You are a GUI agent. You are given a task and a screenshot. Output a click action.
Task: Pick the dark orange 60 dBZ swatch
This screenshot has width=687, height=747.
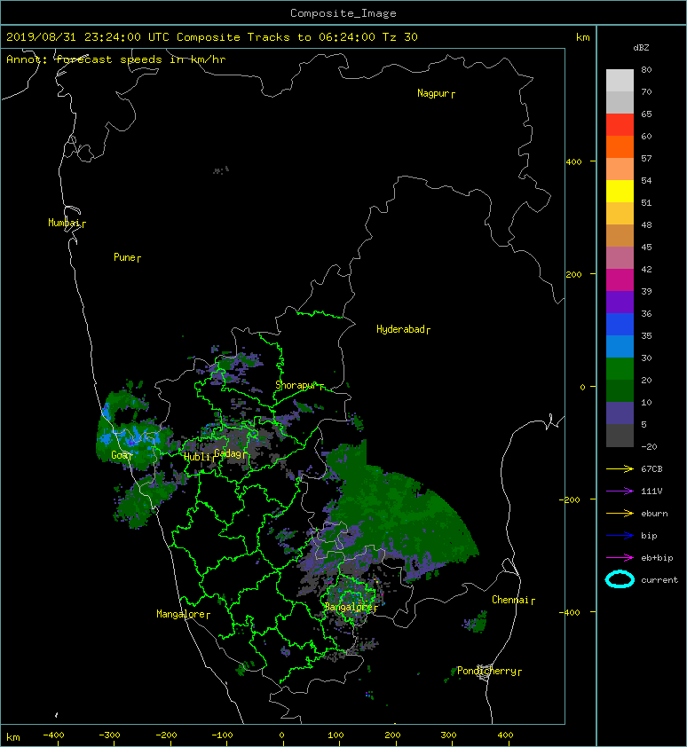(620, 146)
